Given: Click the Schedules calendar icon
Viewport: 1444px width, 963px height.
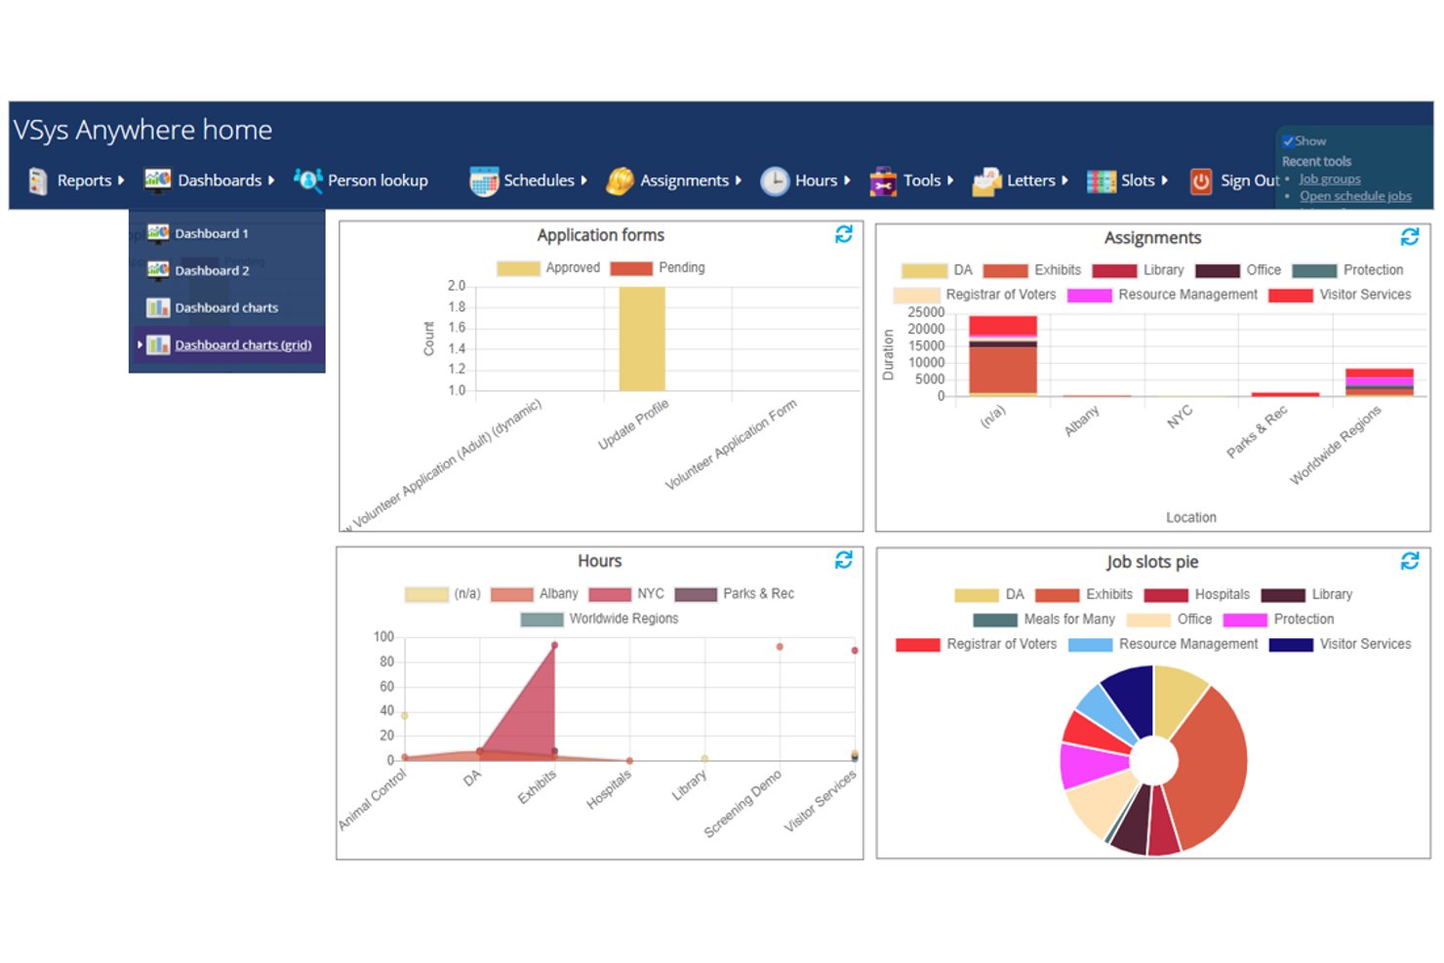Looking at the screenshot, I should (484, 181).
